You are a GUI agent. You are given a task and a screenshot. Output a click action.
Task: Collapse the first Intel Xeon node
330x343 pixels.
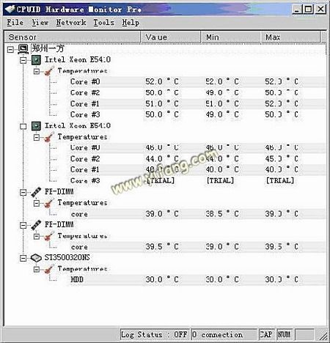[23, 60]
